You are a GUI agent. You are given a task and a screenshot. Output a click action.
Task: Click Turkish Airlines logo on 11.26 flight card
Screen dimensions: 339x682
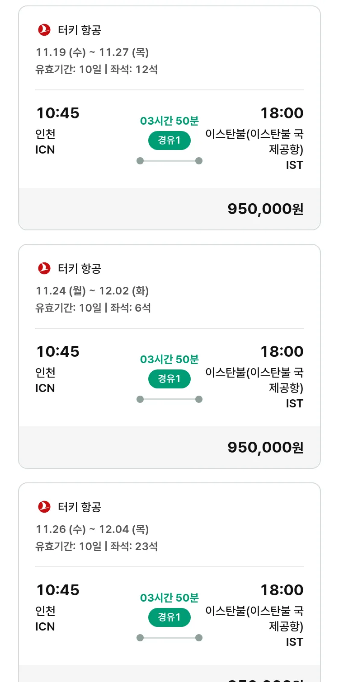[44, 507]
